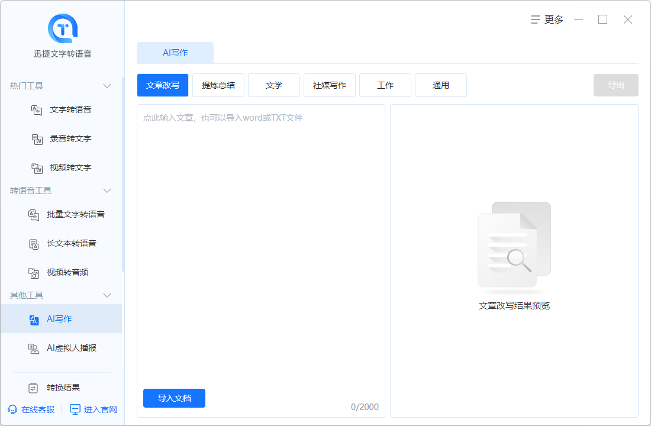Click the 更多 hamburger menu icon
Screen dimensions: 651x426
point(535,20)
